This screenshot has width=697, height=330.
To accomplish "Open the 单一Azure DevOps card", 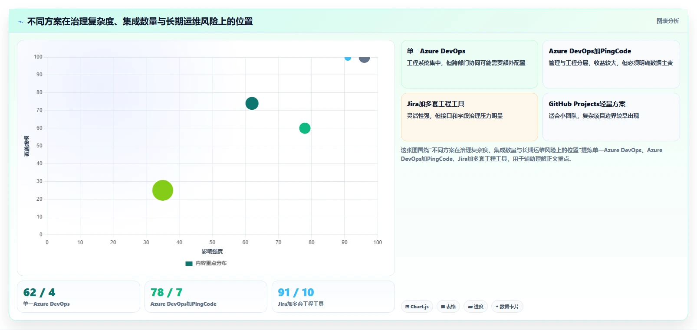I will click(x=469, y=64).
